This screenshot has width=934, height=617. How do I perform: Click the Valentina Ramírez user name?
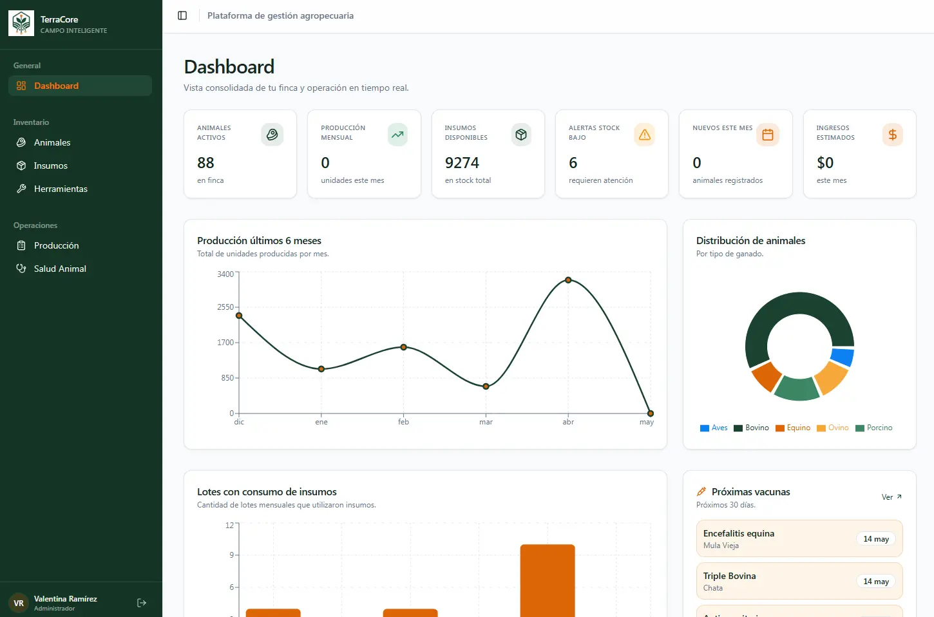(x=66, y=599)
